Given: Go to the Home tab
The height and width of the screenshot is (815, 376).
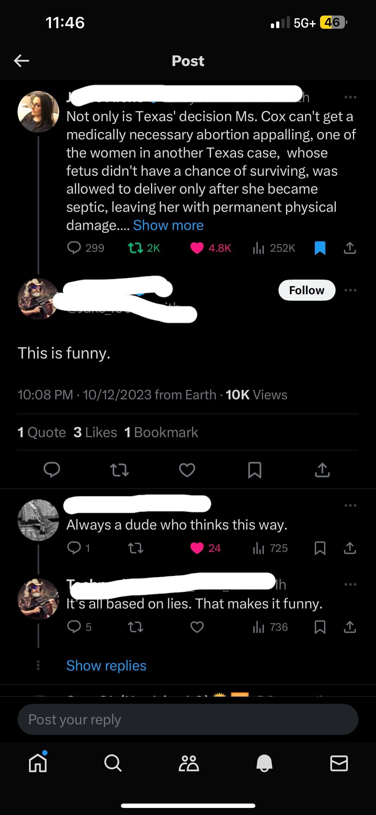Looking at the screenshot, I should (x=38, y=763).
